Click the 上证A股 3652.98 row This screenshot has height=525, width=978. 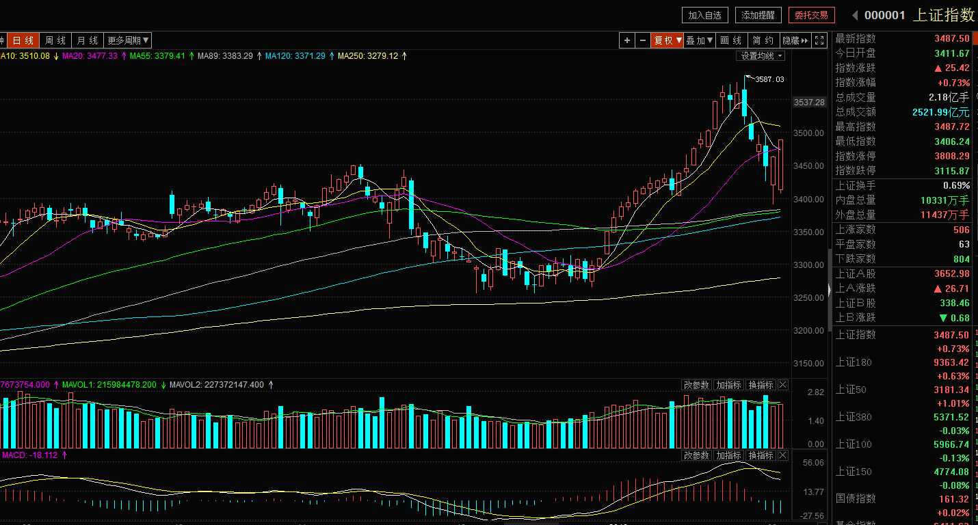pos(903,273)
